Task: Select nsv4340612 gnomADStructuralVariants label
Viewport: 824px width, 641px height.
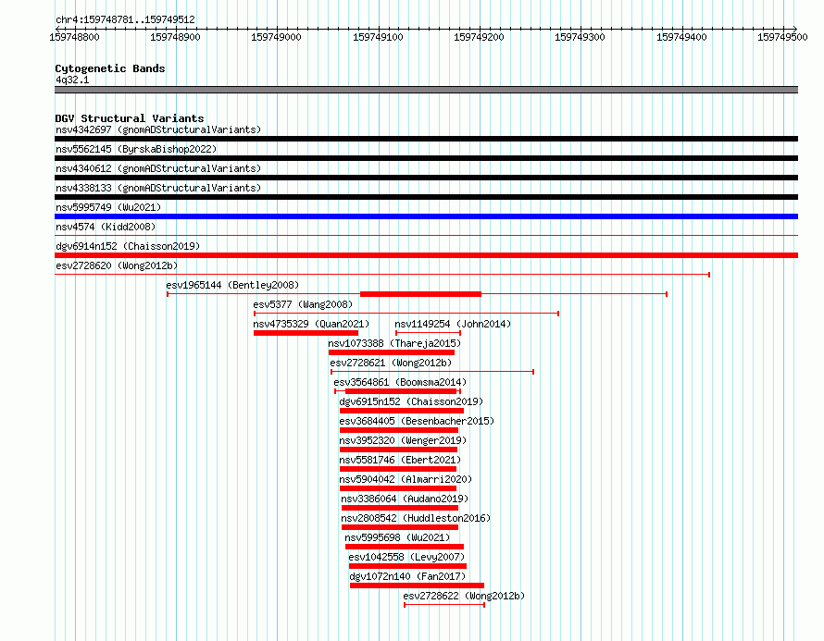Action: [158, 168]
